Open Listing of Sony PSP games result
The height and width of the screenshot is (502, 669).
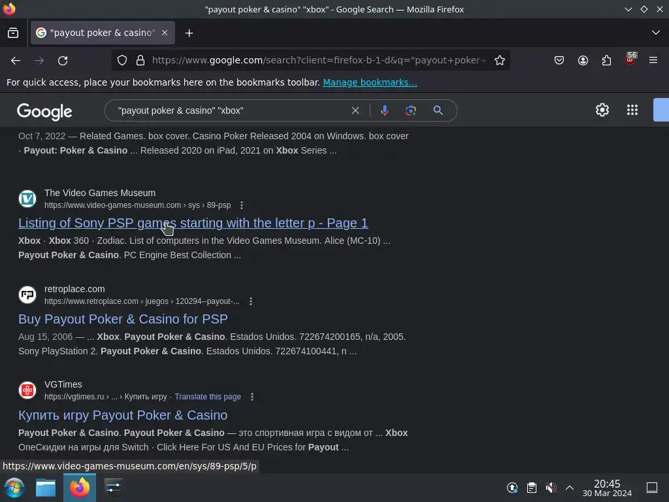(193, 223)
